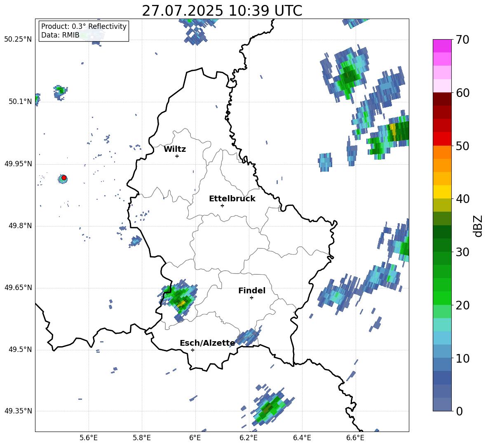Click the colorbar value 50

(463, 146)
